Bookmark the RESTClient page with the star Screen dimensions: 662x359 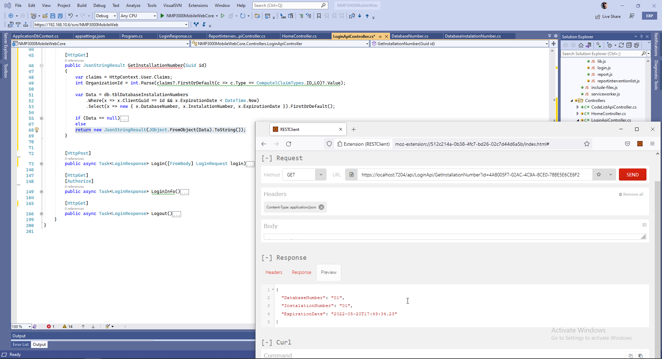pyautogui.click(x=587, y=144)
